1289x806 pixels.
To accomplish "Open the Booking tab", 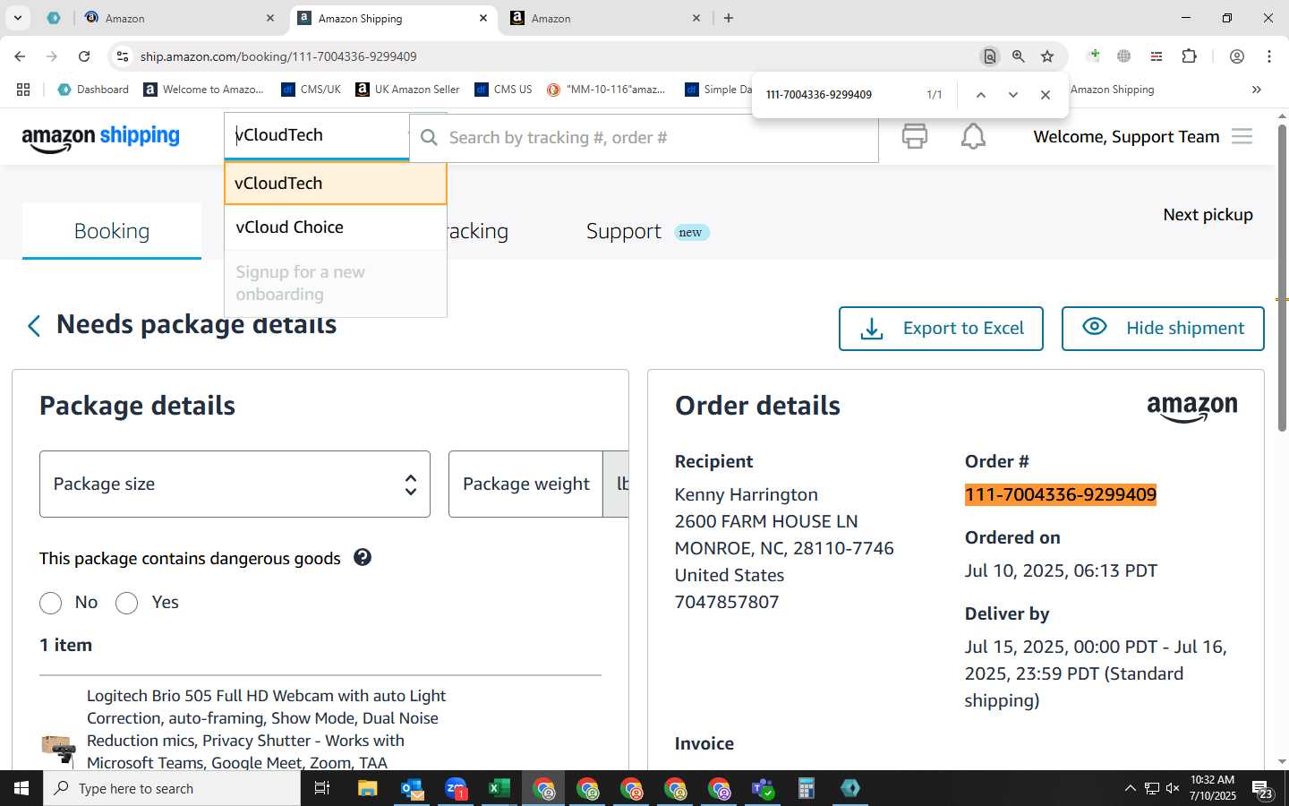I will [x=112, y=231].
